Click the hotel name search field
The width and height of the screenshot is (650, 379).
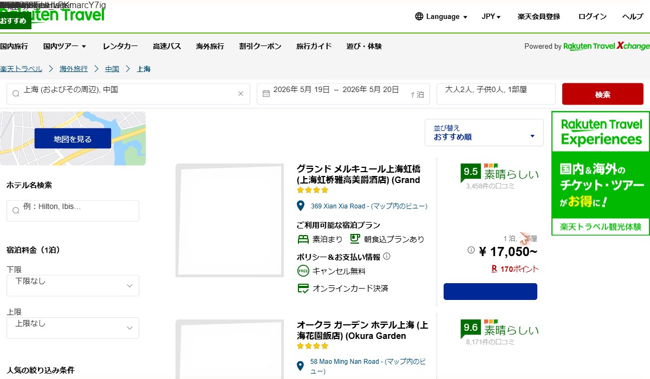73,211
